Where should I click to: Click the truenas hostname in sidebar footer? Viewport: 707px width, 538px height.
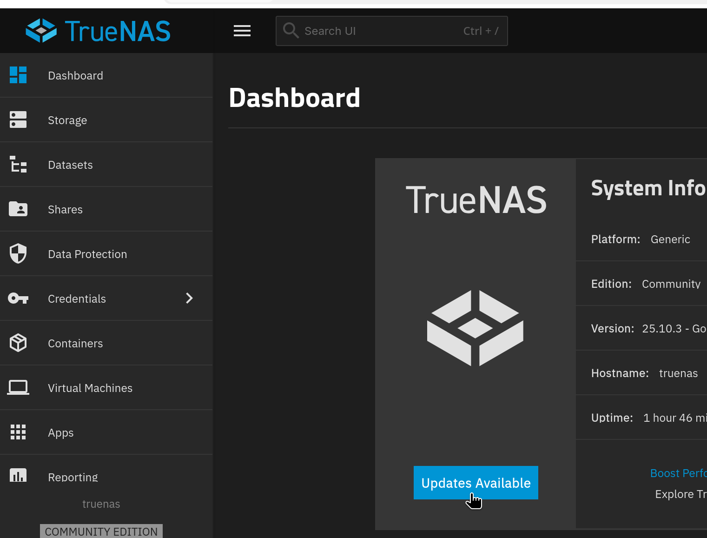(101, 504)
